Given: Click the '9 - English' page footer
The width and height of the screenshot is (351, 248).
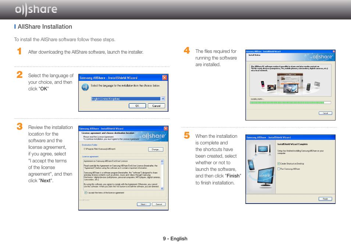Looking at the screenshot, I should [x=175, y=238].
